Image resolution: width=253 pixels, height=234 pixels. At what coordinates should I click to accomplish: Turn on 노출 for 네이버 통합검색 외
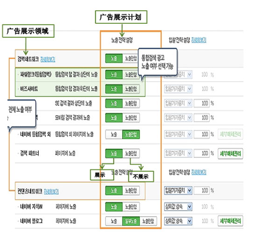click(114, 134)
